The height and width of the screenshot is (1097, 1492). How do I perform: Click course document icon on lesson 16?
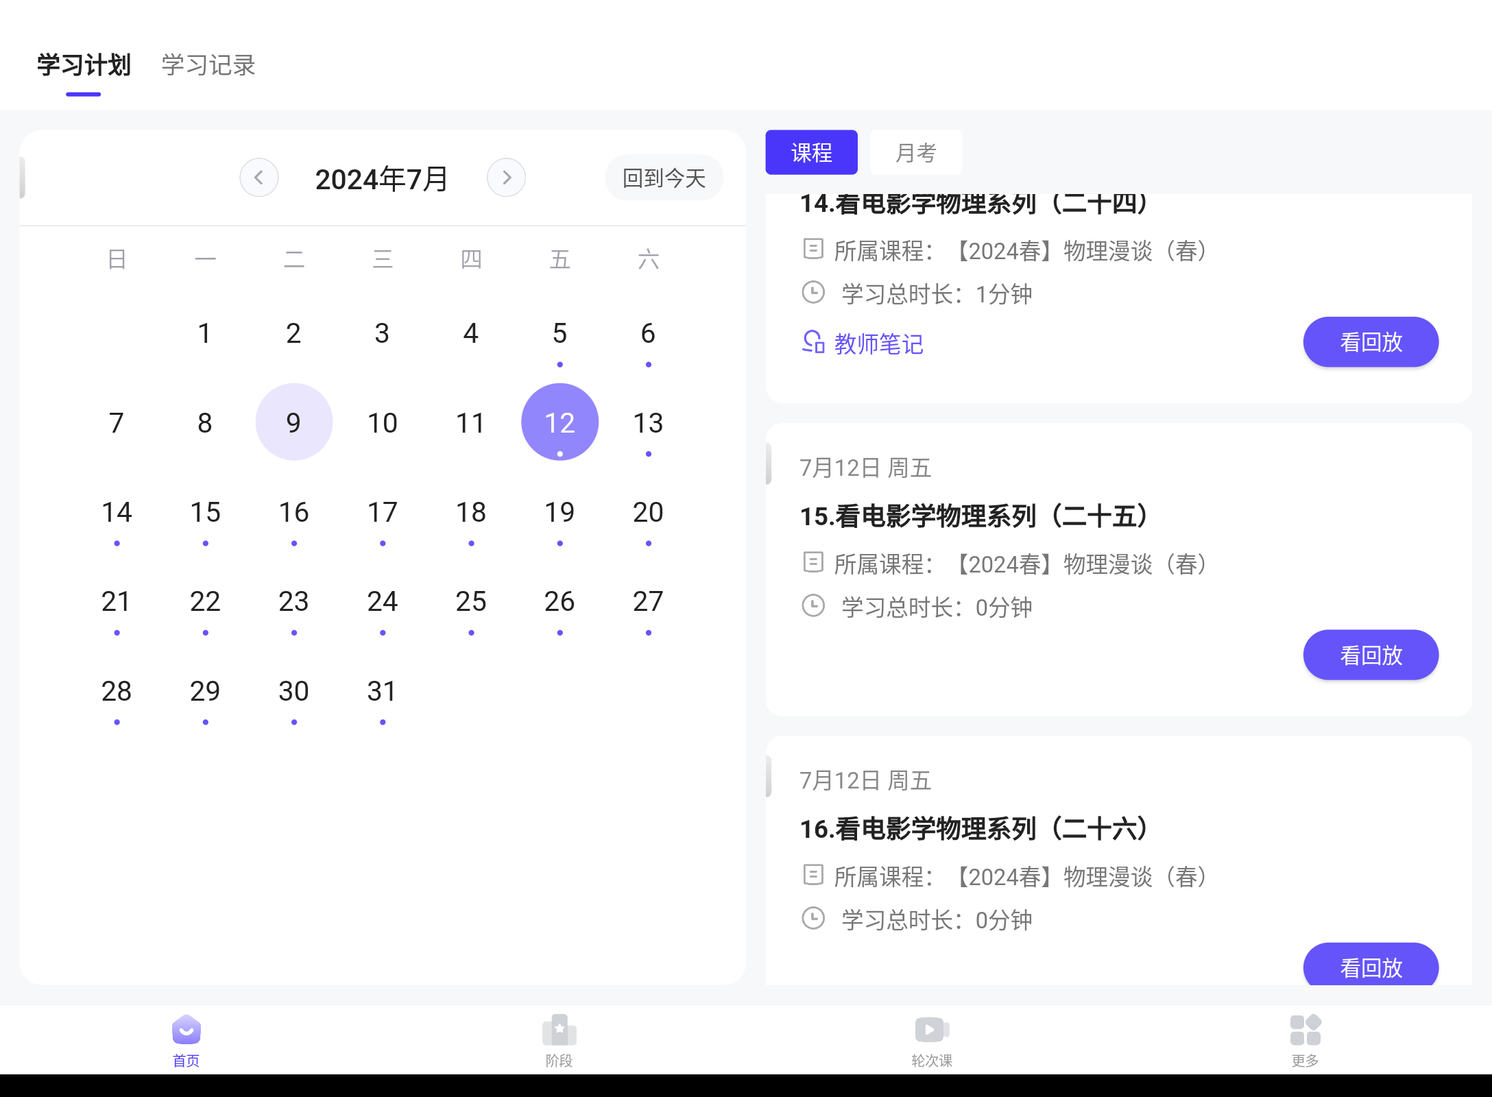pos(813,876)
